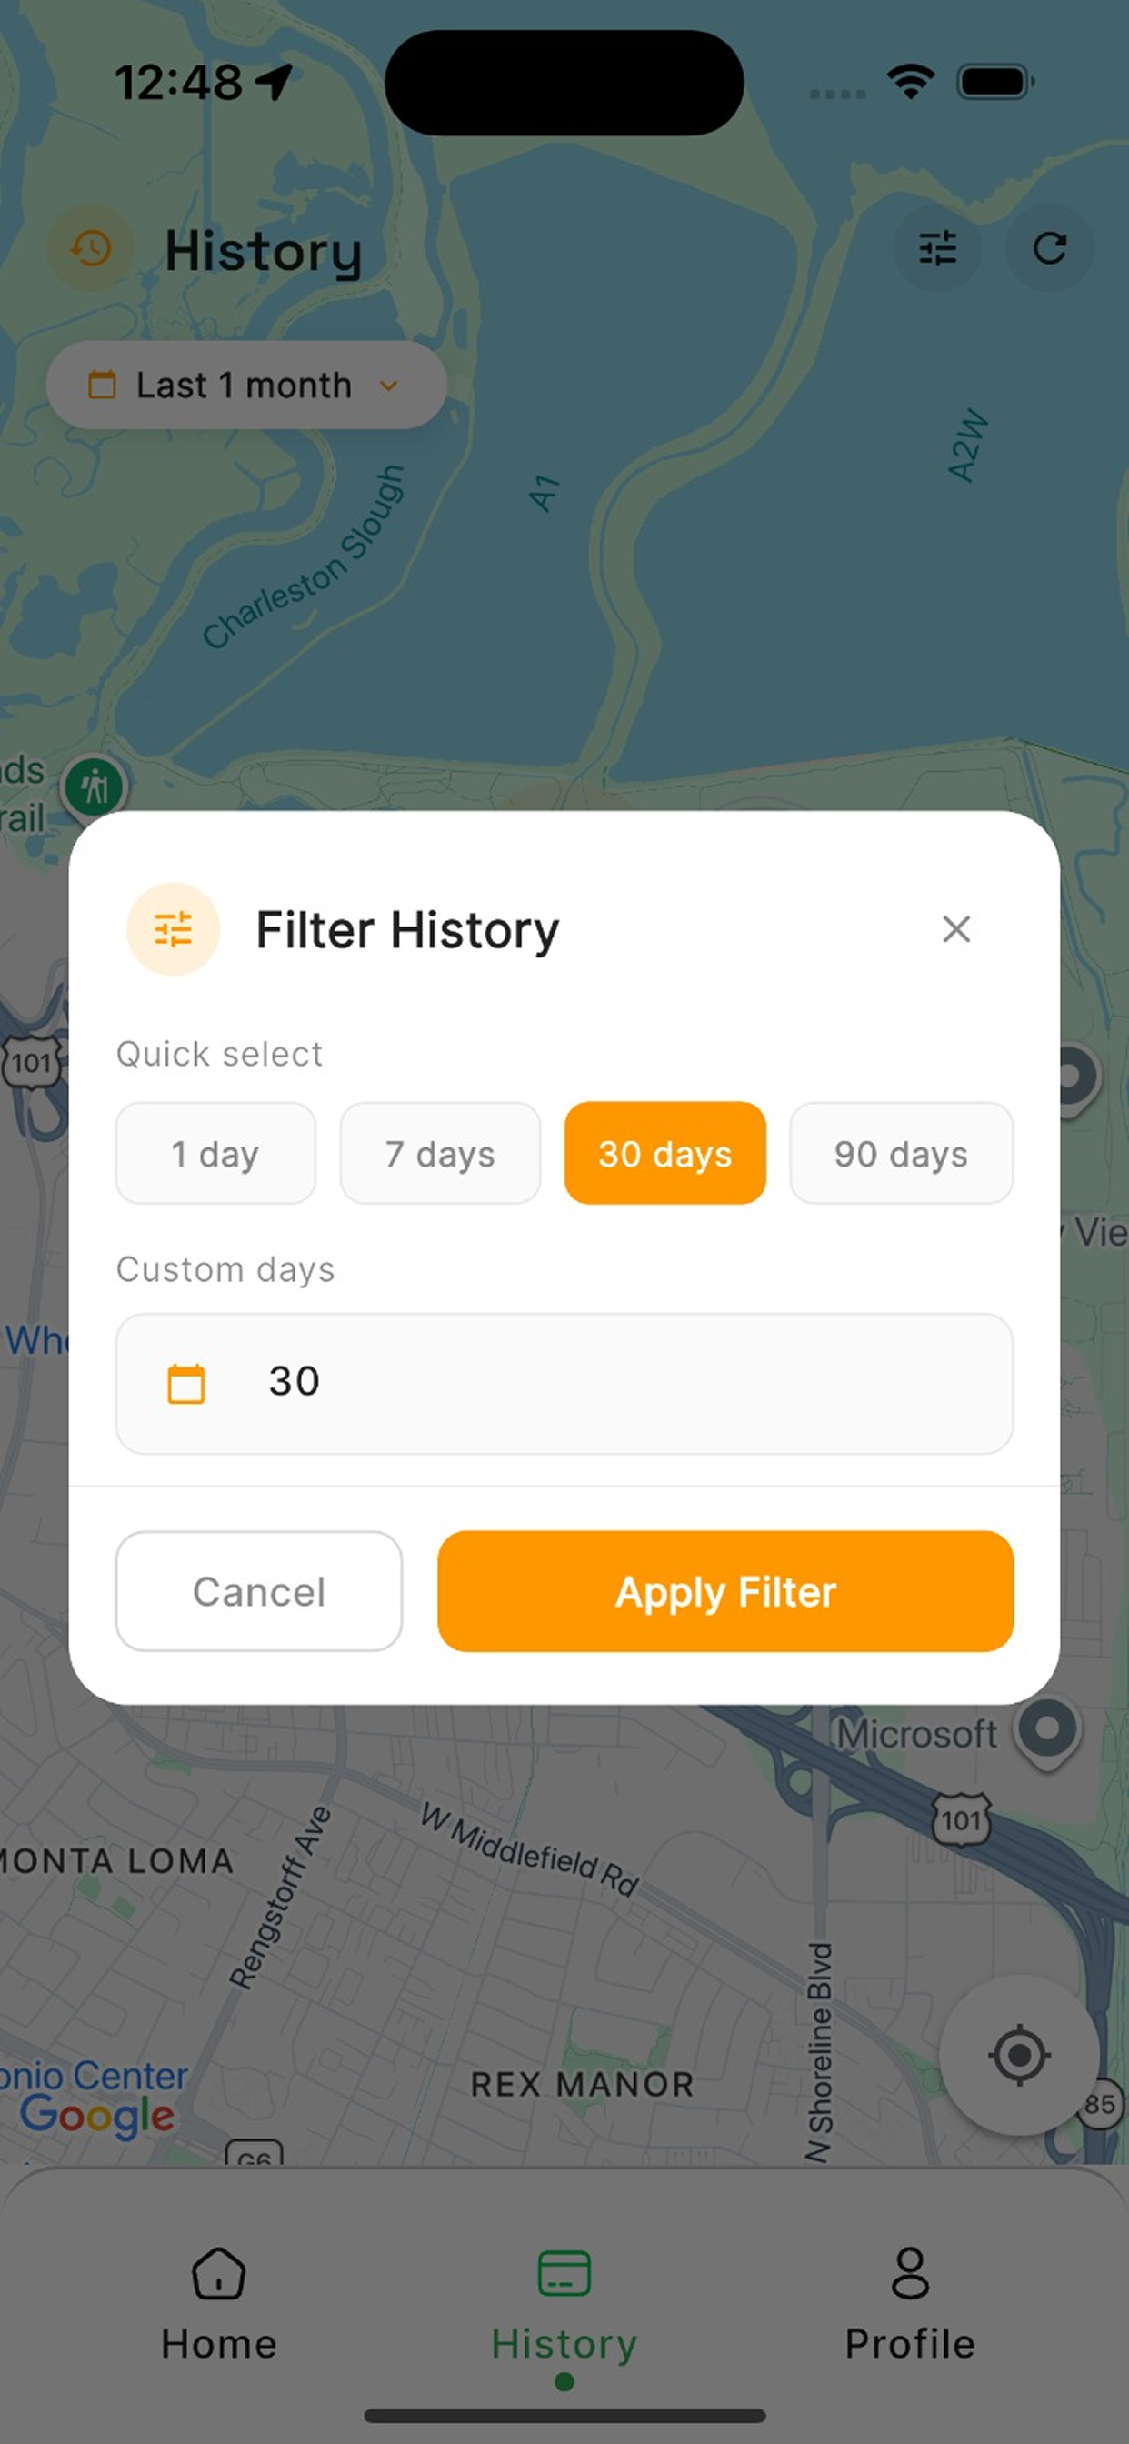
Task: Select the 1 day quick option
Action: pos(215,1153)
